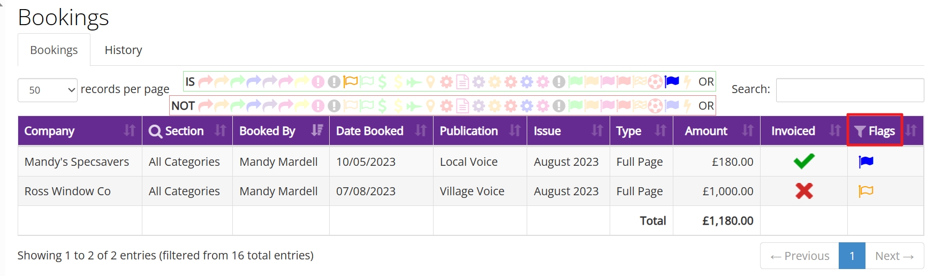The height and width of the screenshot is (276, 934).
Task: Go to the Next page
Action: tap(894, 256)
